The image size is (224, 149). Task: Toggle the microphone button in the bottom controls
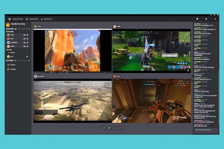[109, 128]
